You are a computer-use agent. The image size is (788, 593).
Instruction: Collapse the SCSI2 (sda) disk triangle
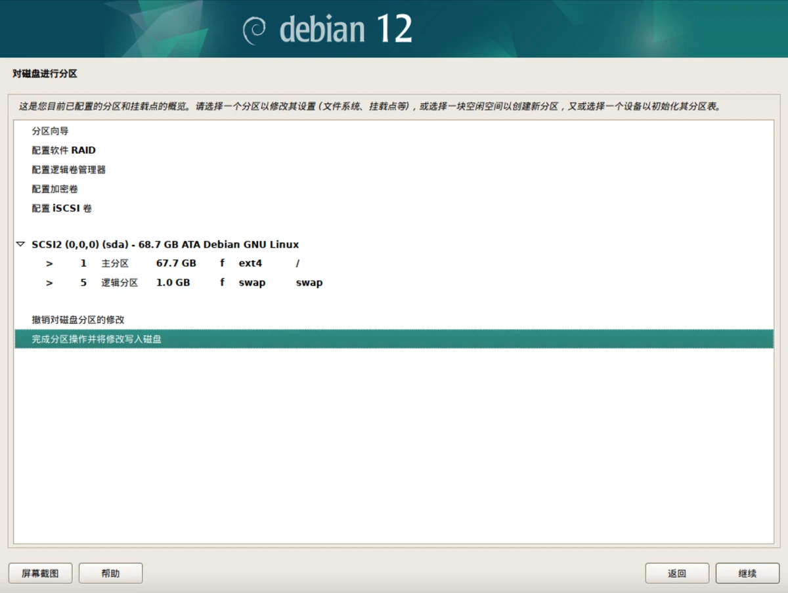click(21, 245)
